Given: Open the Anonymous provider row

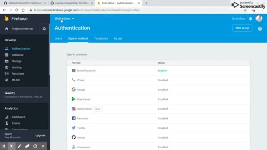Looking at the screenshot, I should coord(159,147).
